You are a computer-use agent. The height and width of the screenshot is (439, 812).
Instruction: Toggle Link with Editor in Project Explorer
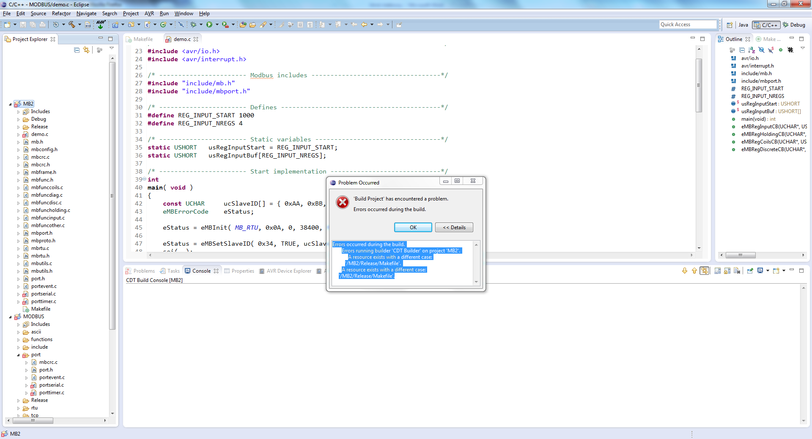coord(87,50)
